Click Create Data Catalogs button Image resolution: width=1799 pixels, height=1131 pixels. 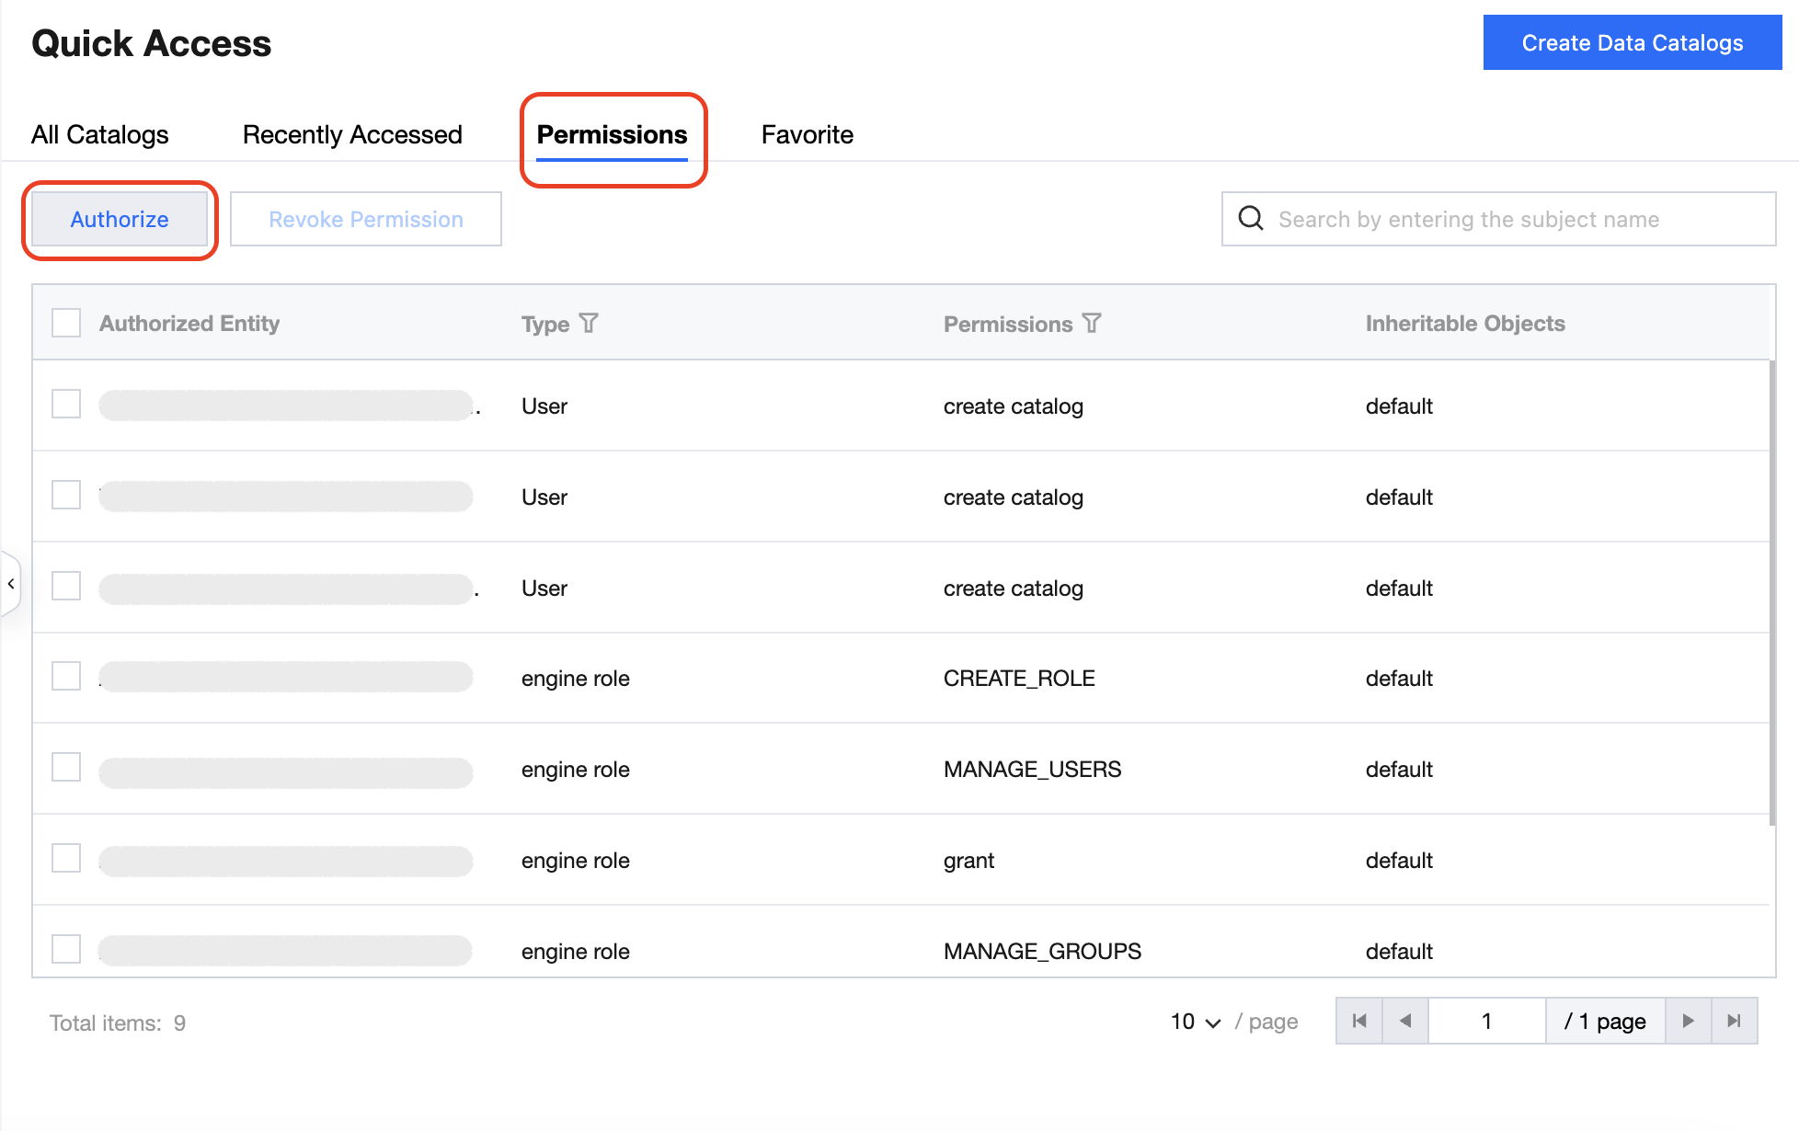click(x=1632, y=42)
